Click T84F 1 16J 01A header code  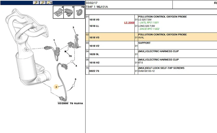point(97,7)
